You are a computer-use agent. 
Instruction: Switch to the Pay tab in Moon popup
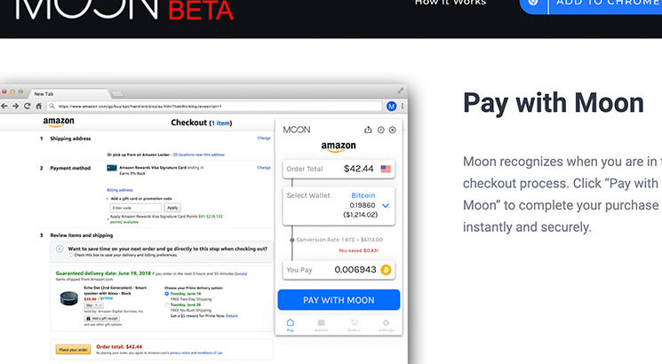290,325
